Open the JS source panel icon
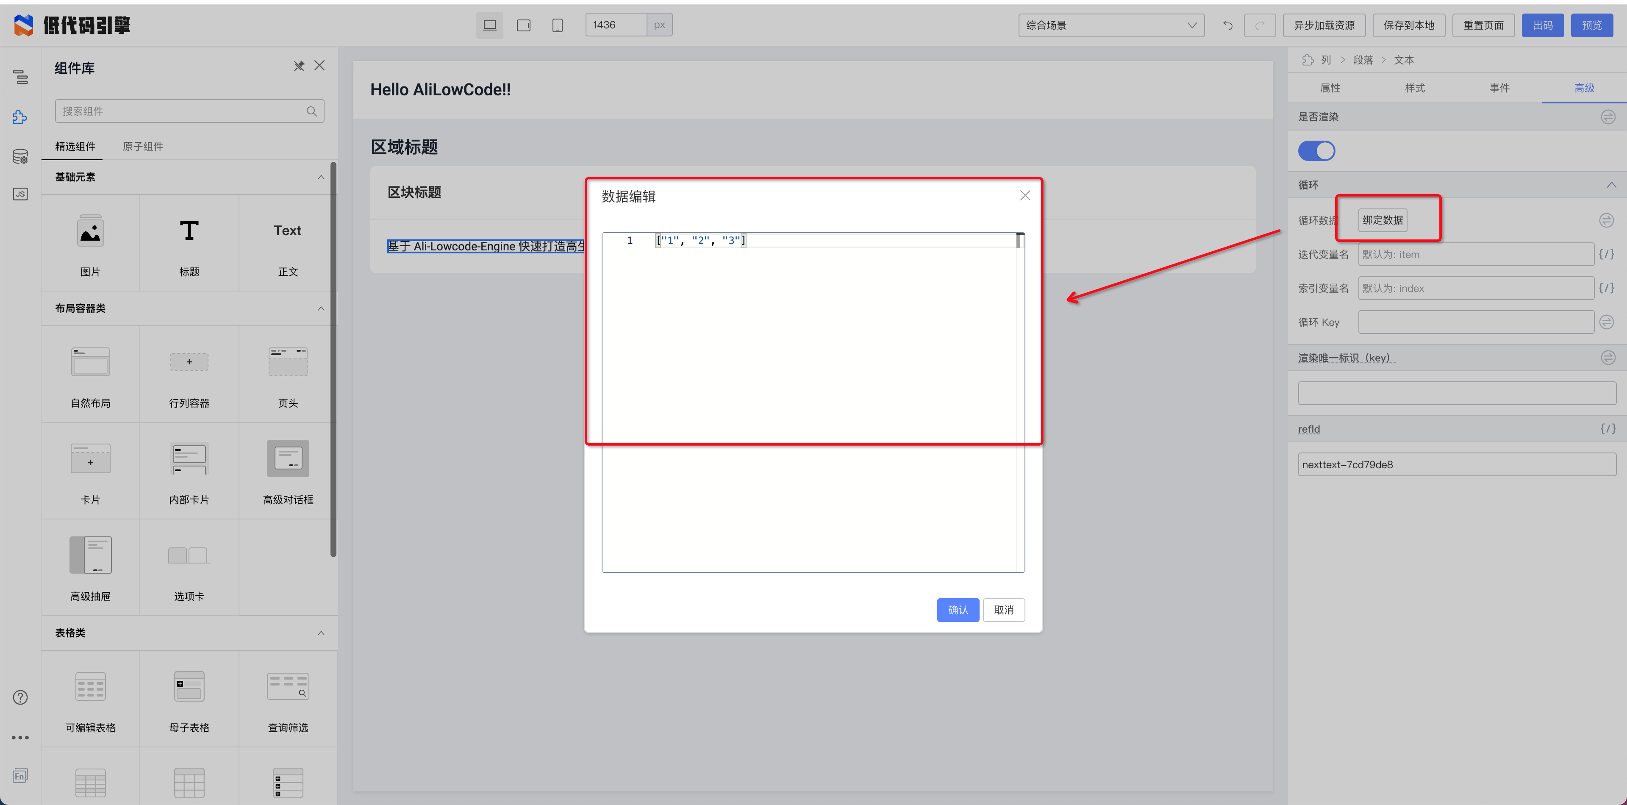This screenshot has height=805, width=1627. pyautogui.click(x=20, y=194)
